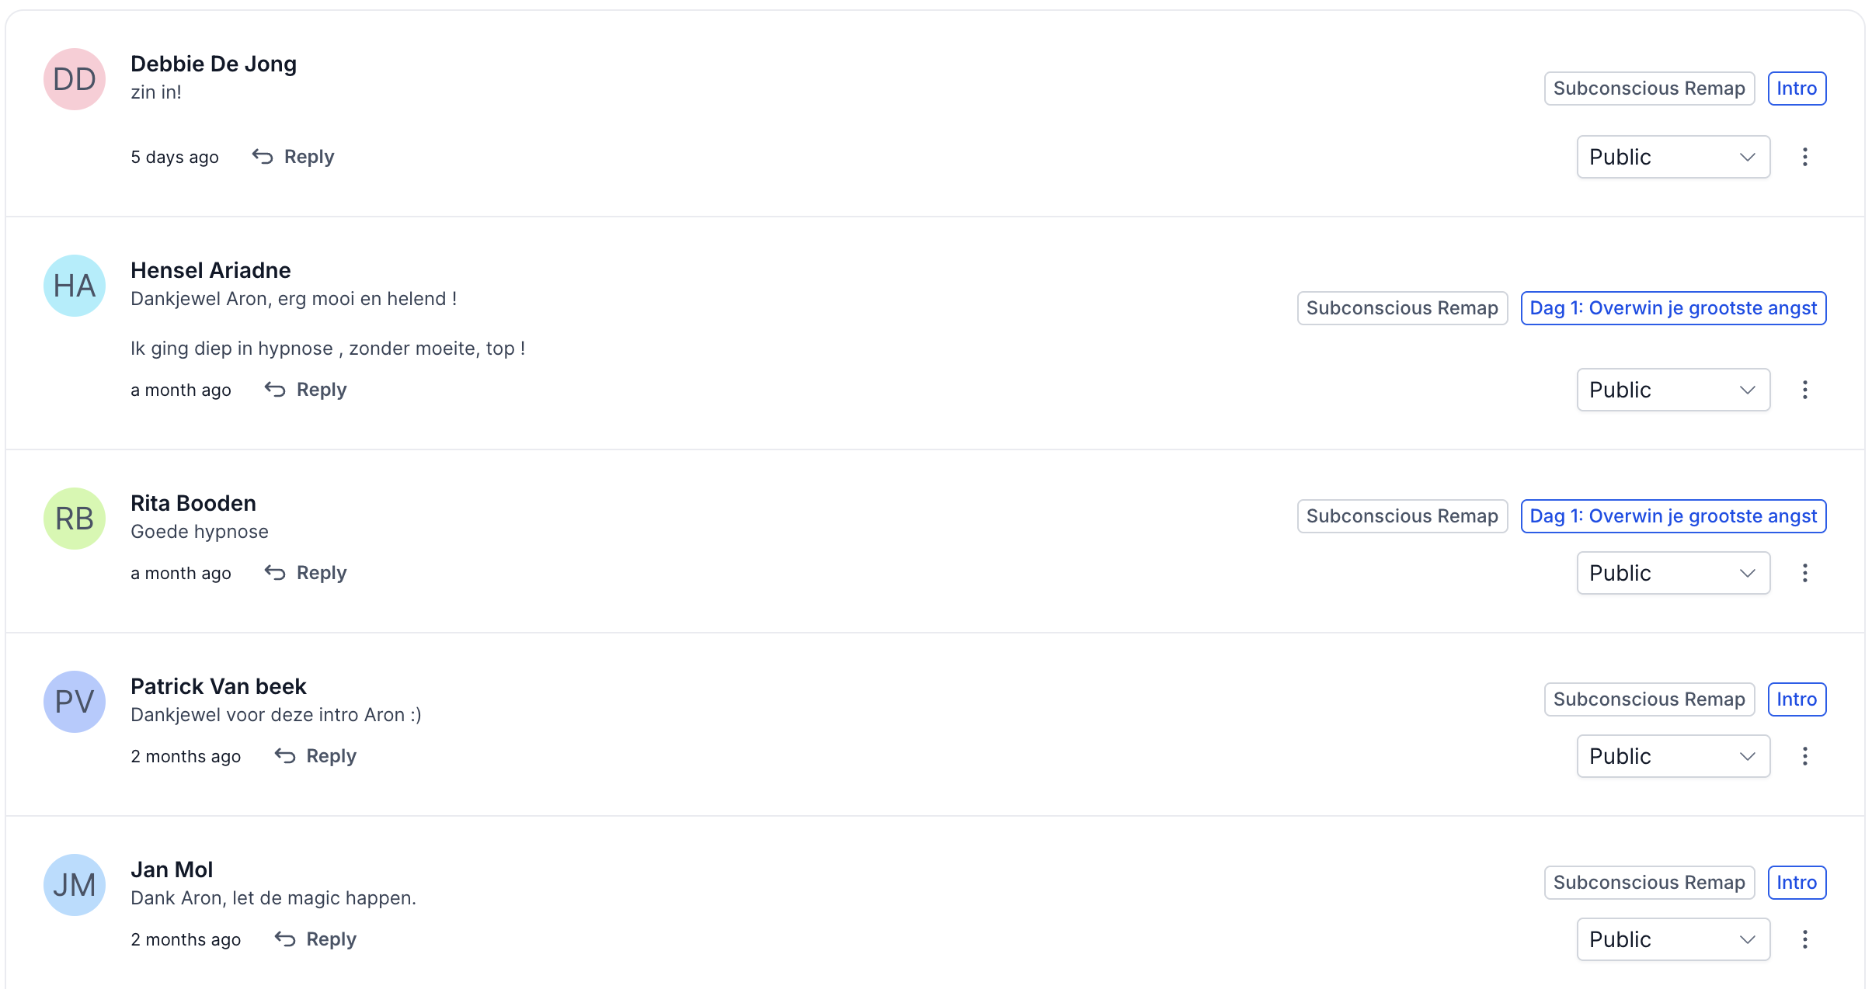This screenshot has width=1872, height=989.
Task: Click the PV avatar of Patrick Van beek
Action: point(75,702)
